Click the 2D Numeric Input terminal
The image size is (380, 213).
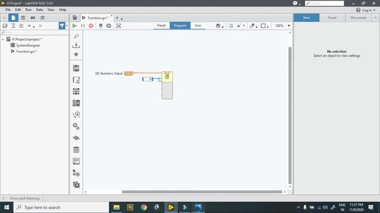click(128, 73)
